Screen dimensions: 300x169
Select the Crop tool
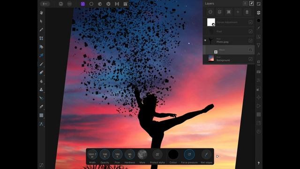[41, 38]
